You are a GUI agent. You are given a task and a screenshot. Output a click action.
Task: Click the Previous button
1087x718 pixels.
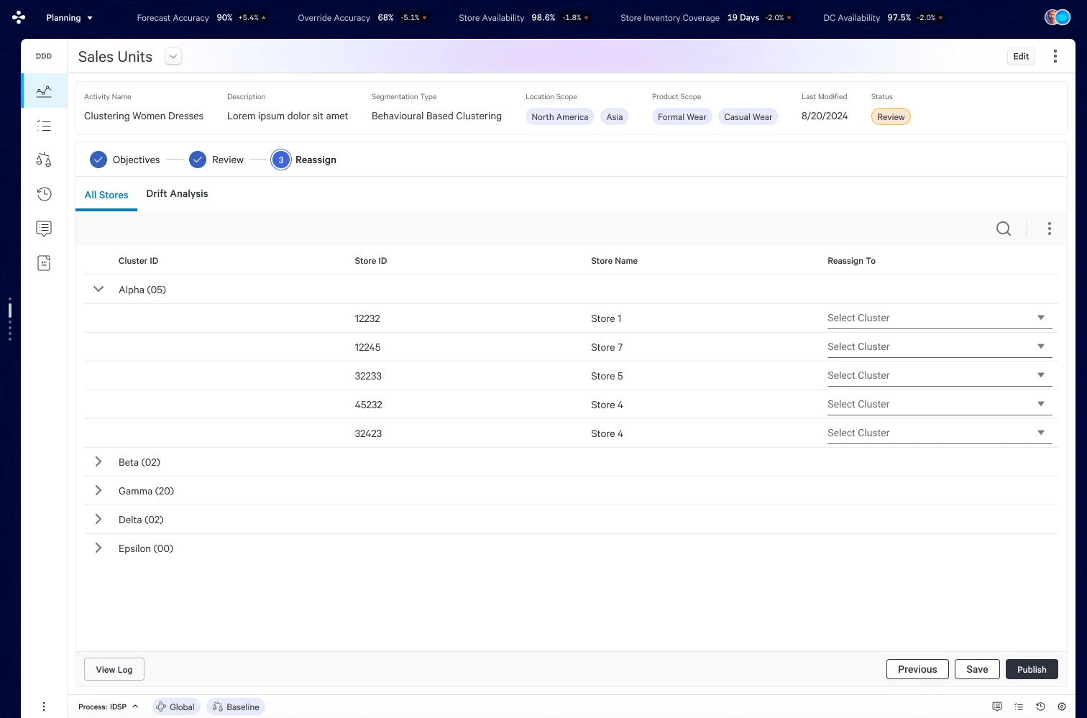(x=917, y=669)
